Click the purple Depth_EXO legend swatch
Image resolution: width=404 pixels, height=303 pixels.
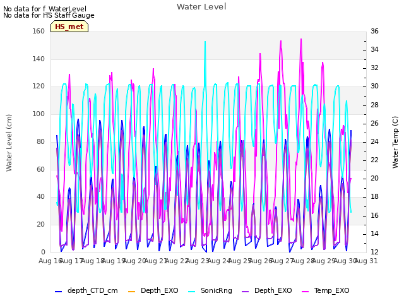tap(246, 292)
